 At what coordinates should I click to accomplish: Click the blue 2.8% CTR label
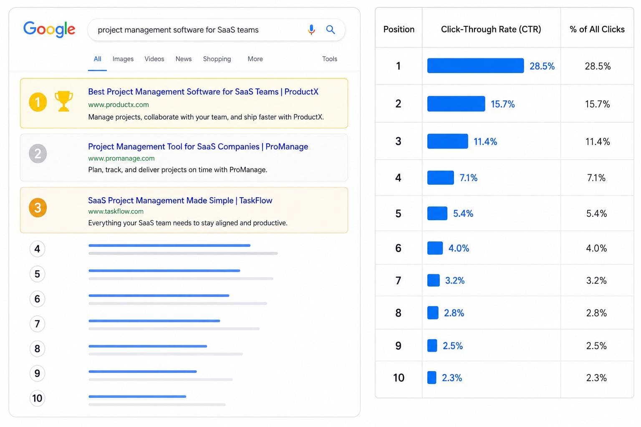point(454,313)
